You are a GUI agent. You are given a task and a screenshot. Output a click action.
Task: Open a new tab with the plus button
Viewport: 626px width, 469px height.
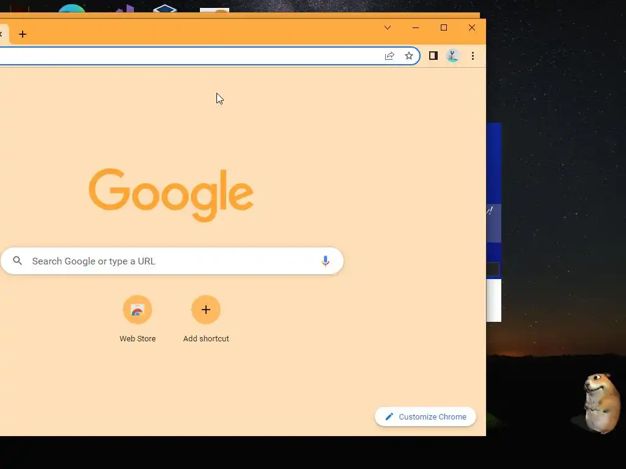click(x=23, y=34)
